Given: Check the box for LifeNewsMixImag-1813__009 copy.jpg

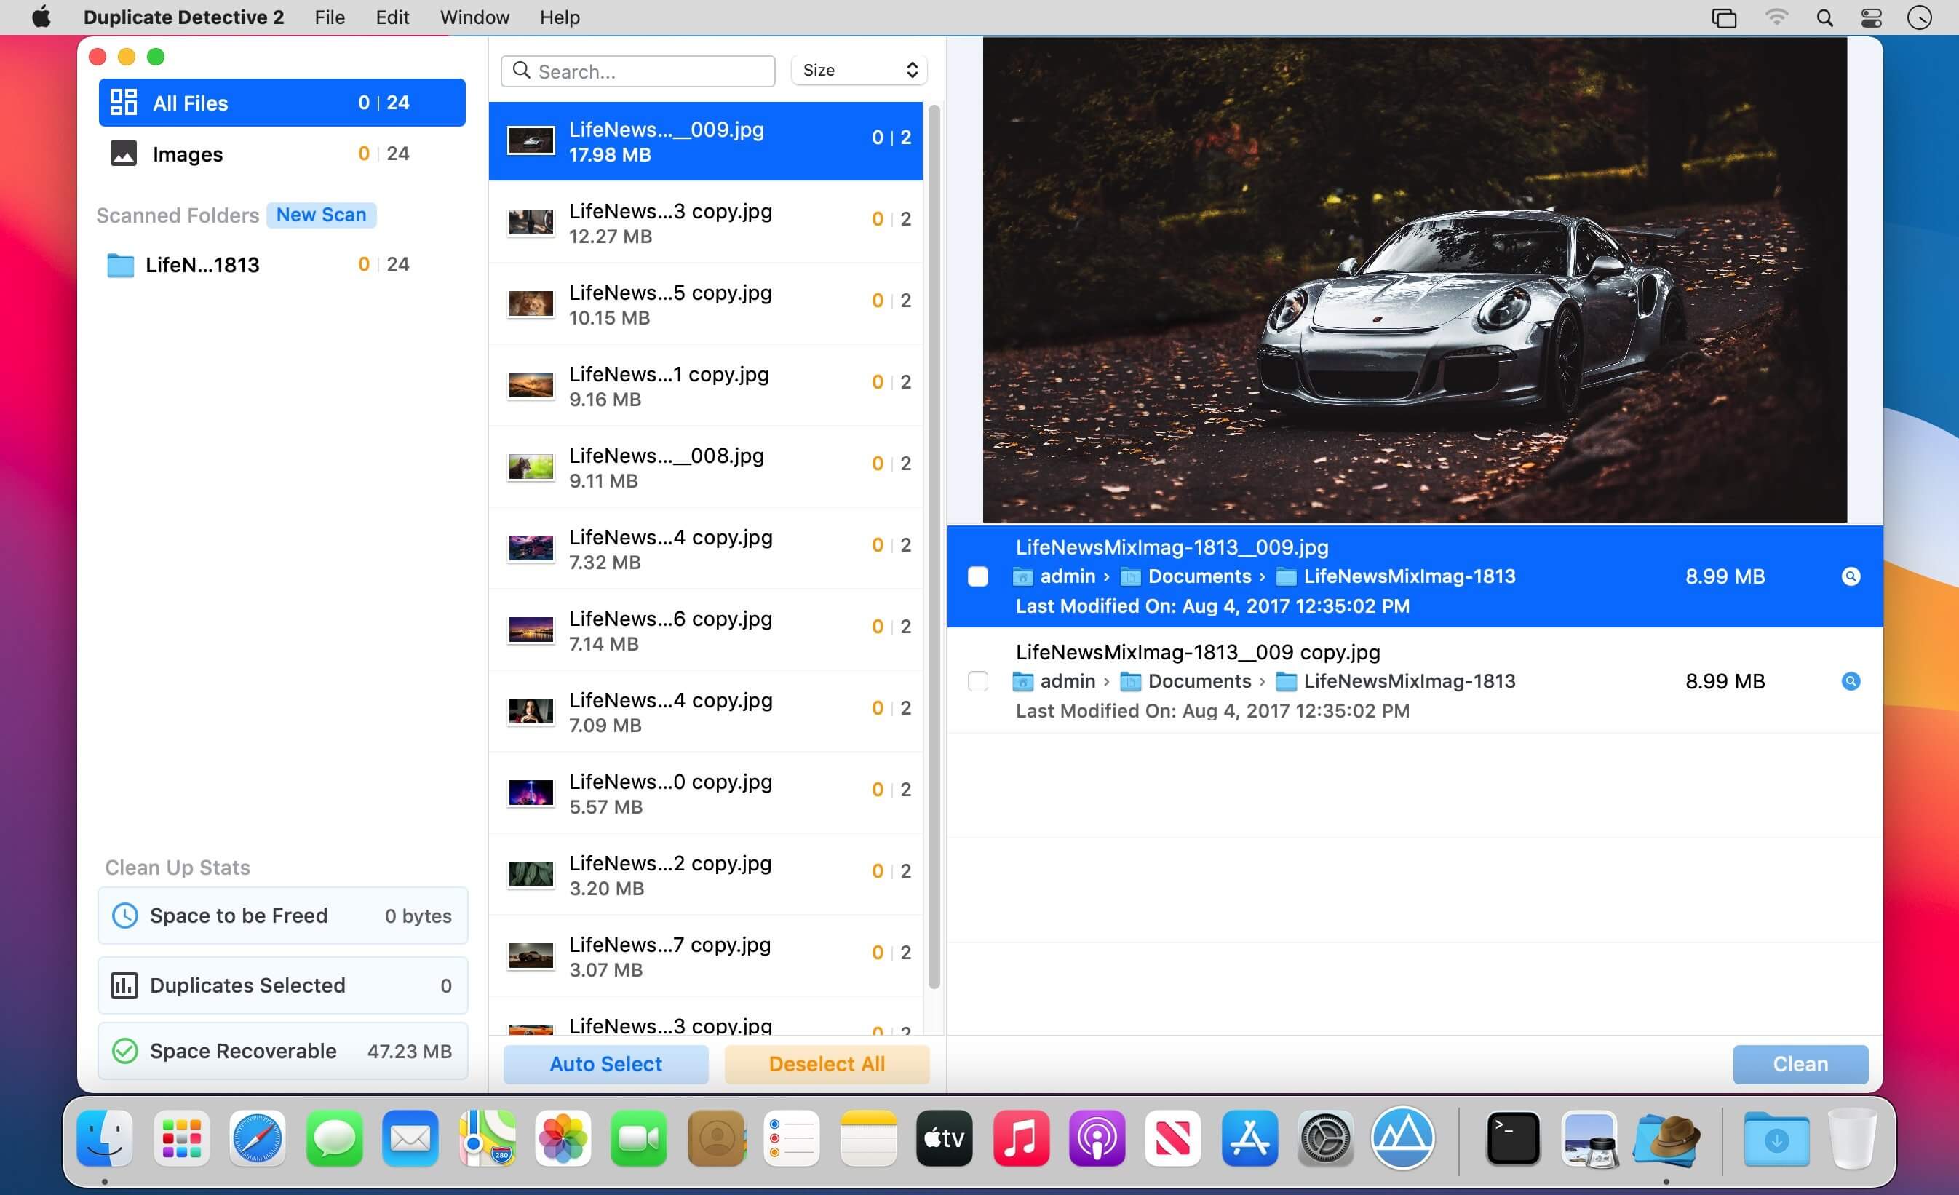Looking at the screenshot, I should pos(978,681).
